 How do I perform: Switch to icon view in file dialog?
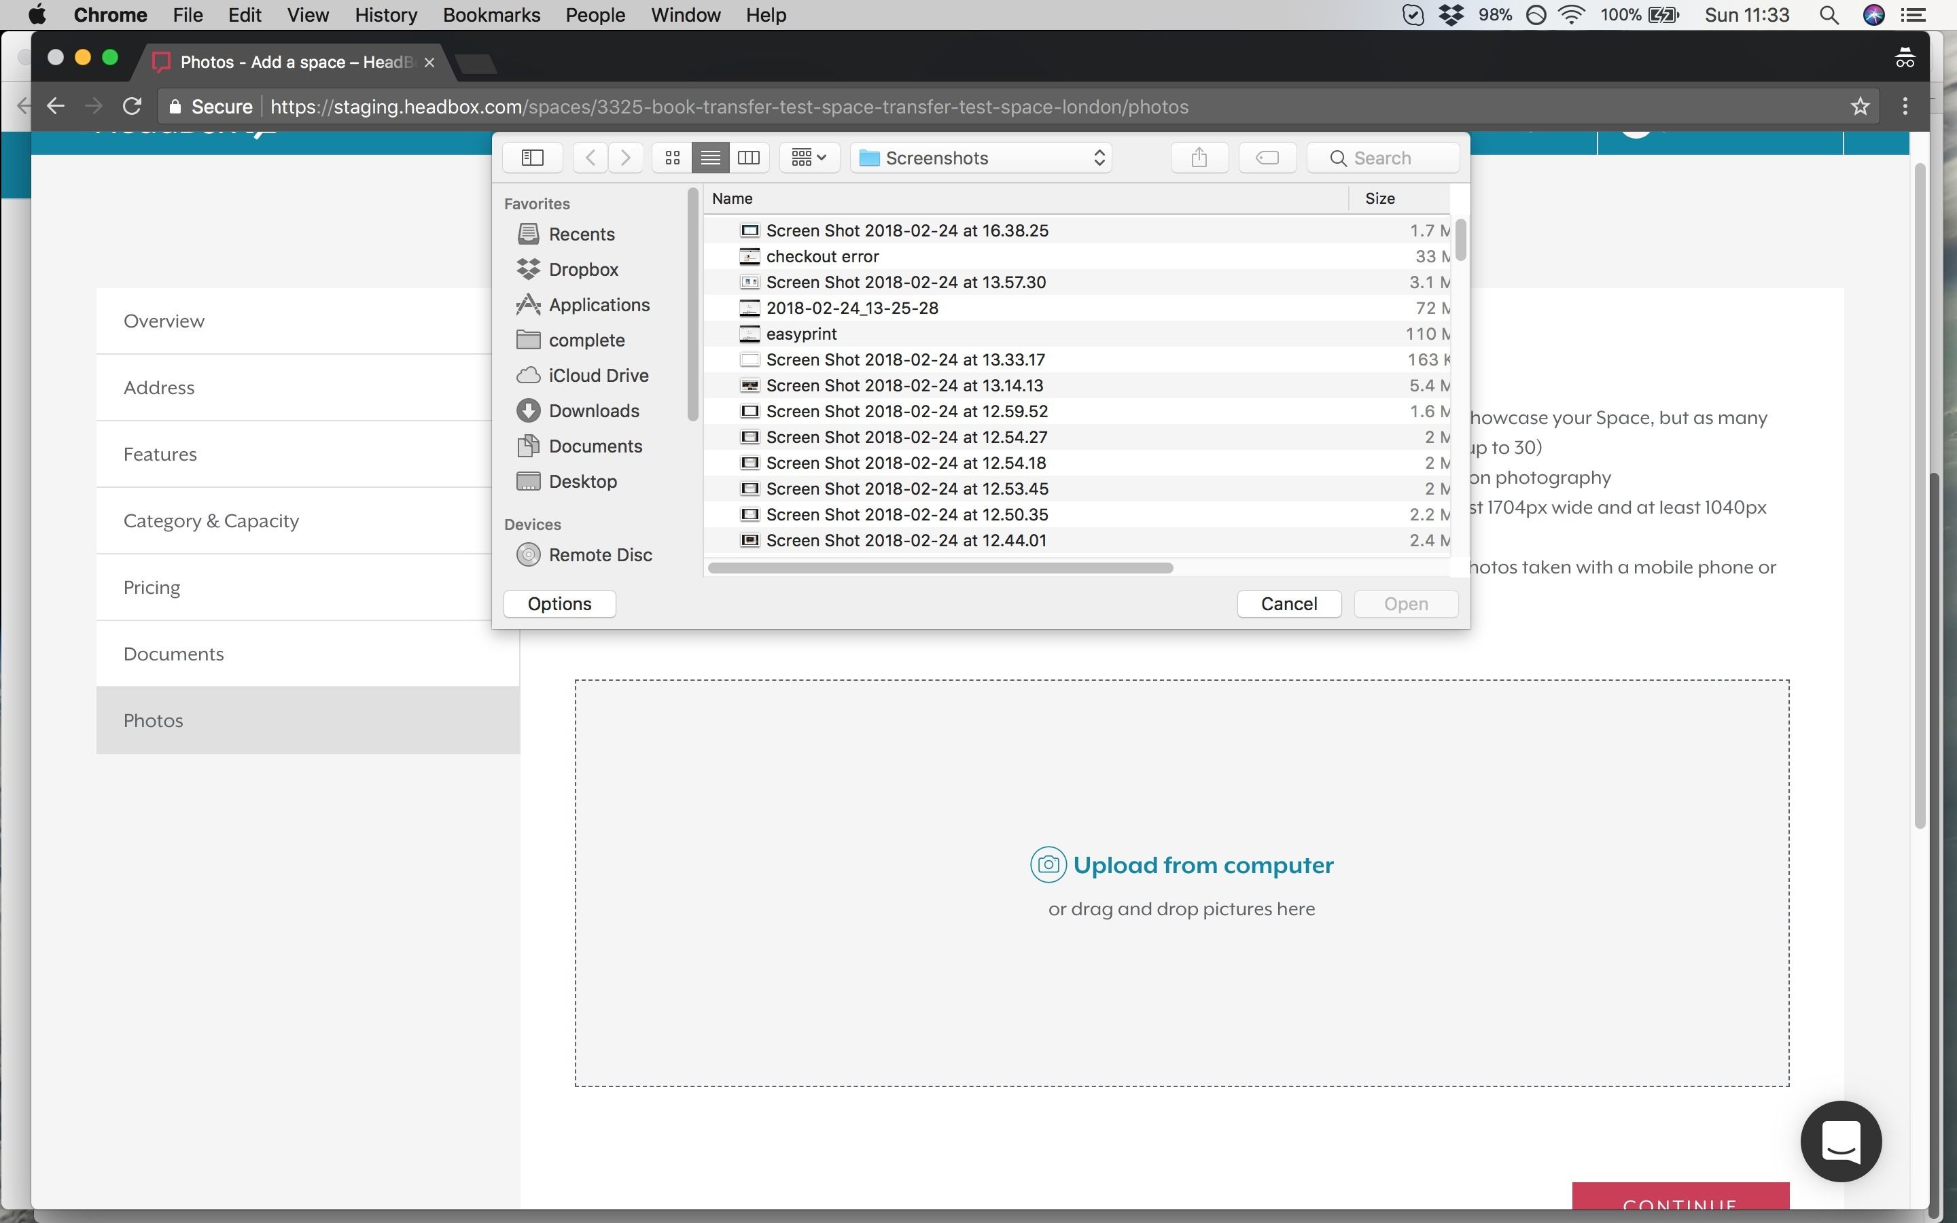pos(672,158)
